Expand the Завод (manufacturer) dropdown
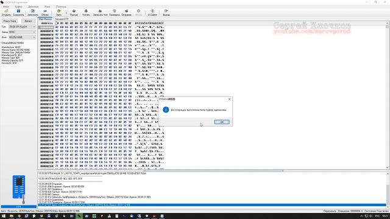390x219 pixels. (34, 32)
